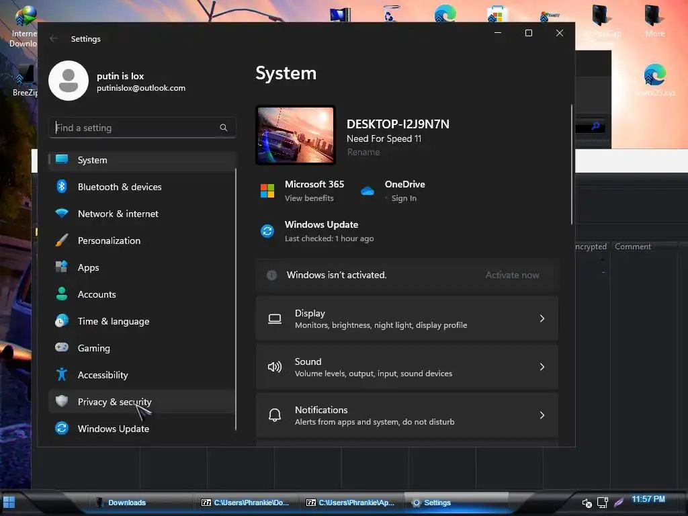Open Bluetooth & devices settings
The image size is (688, 516).
point(142,187)
